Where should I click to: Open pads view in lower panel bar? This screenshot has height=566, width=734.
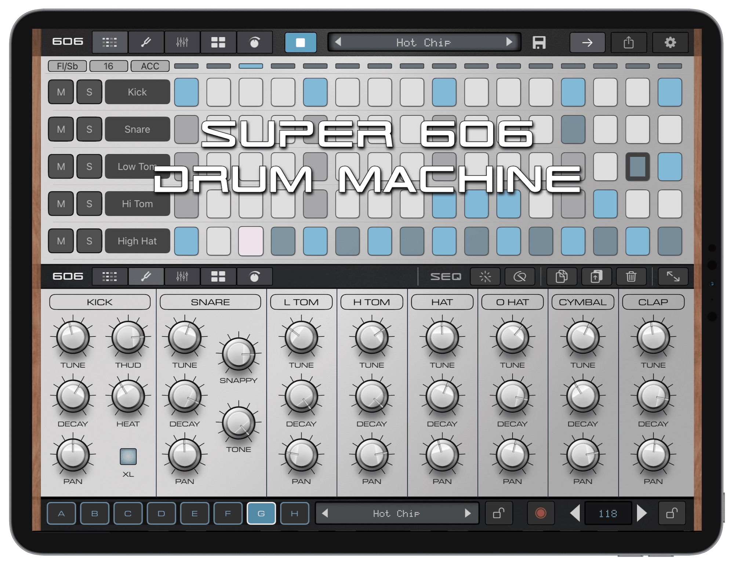tap(218, 277)
